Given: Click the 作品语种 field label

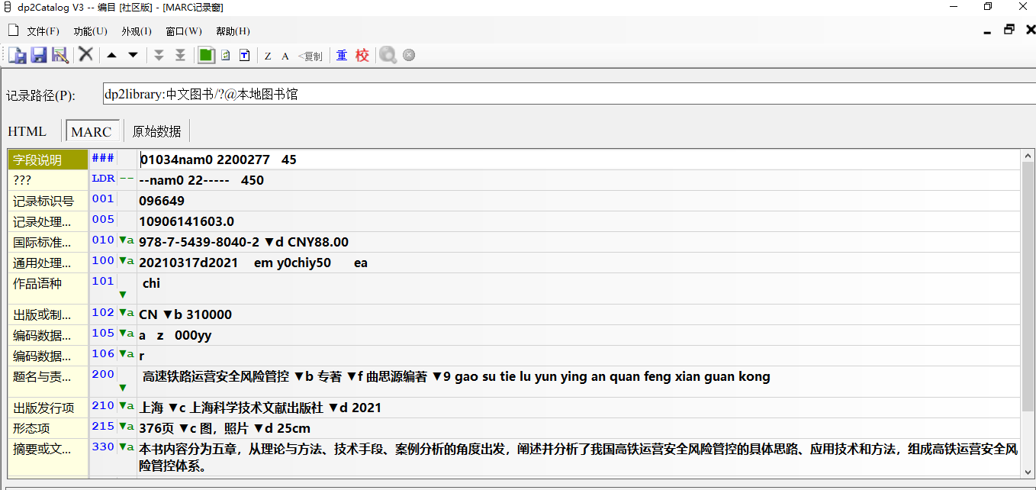Looking at the screenshot, I should [x=37, y=283].
